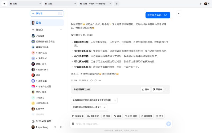This screenshot has height=133, width=212.
Task: Thumbs down the reply in action row
Action: click(96, 80)
